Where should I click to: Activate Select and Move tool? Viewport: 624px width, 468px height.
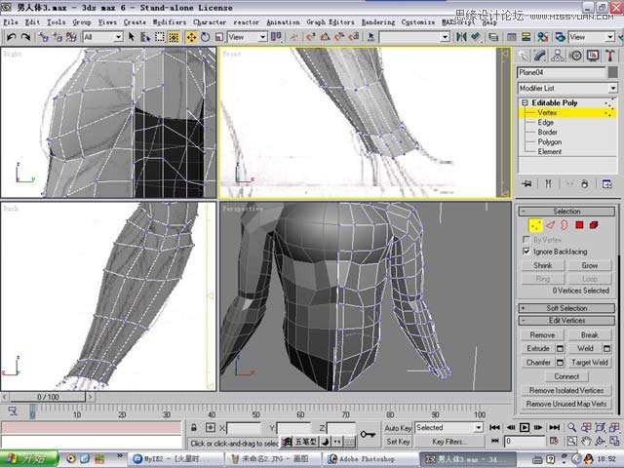click(191, 37)
